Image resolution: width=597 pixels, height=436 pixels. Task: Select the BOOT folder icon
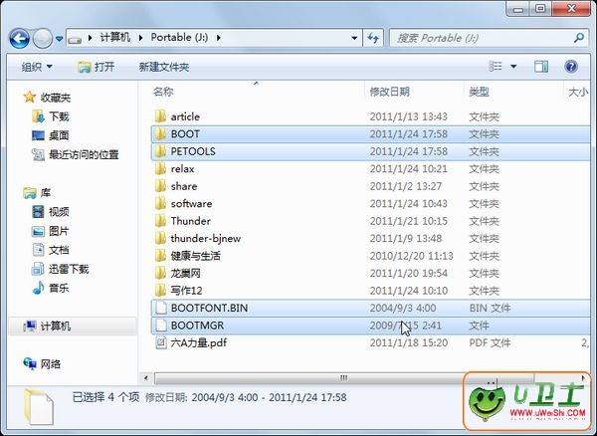tap(160, 133)
